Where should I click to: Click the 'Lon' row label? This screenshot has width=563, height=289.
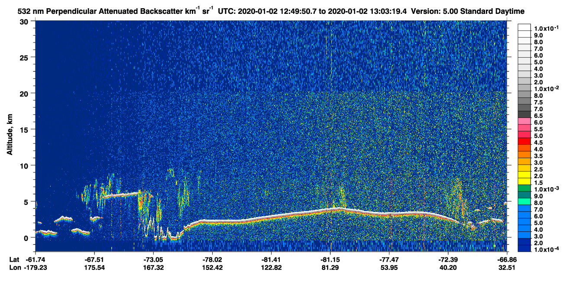coord(15,267)
